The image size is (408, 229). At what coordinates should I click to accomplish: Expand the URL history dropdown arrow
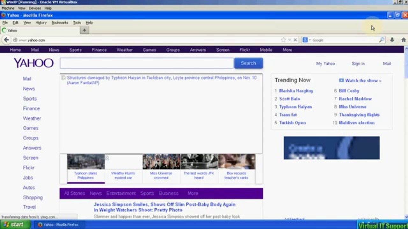289,40
